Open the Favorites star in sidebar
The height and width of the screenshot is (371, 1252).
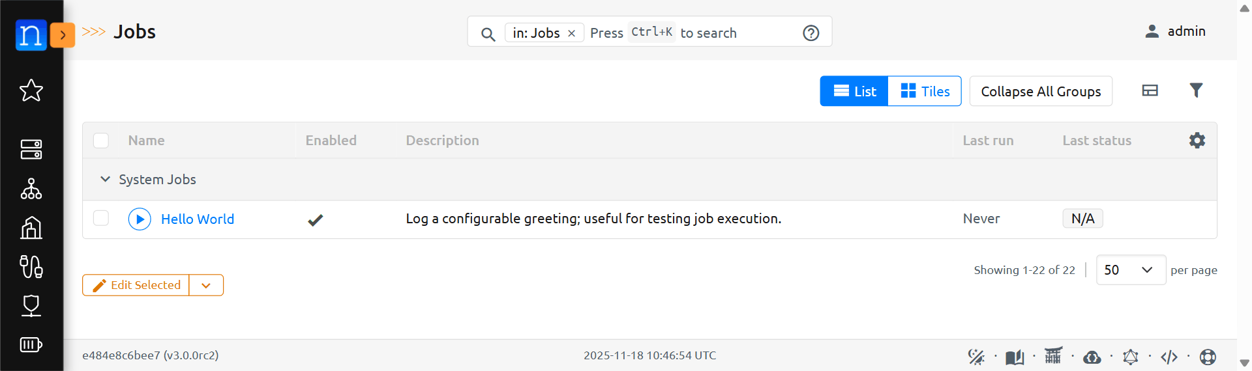[x=31, y=90]
